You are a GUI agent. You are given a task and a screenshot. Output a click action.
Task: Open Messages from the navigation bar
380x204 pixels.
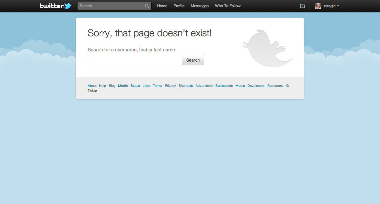(x=200, y=6)
